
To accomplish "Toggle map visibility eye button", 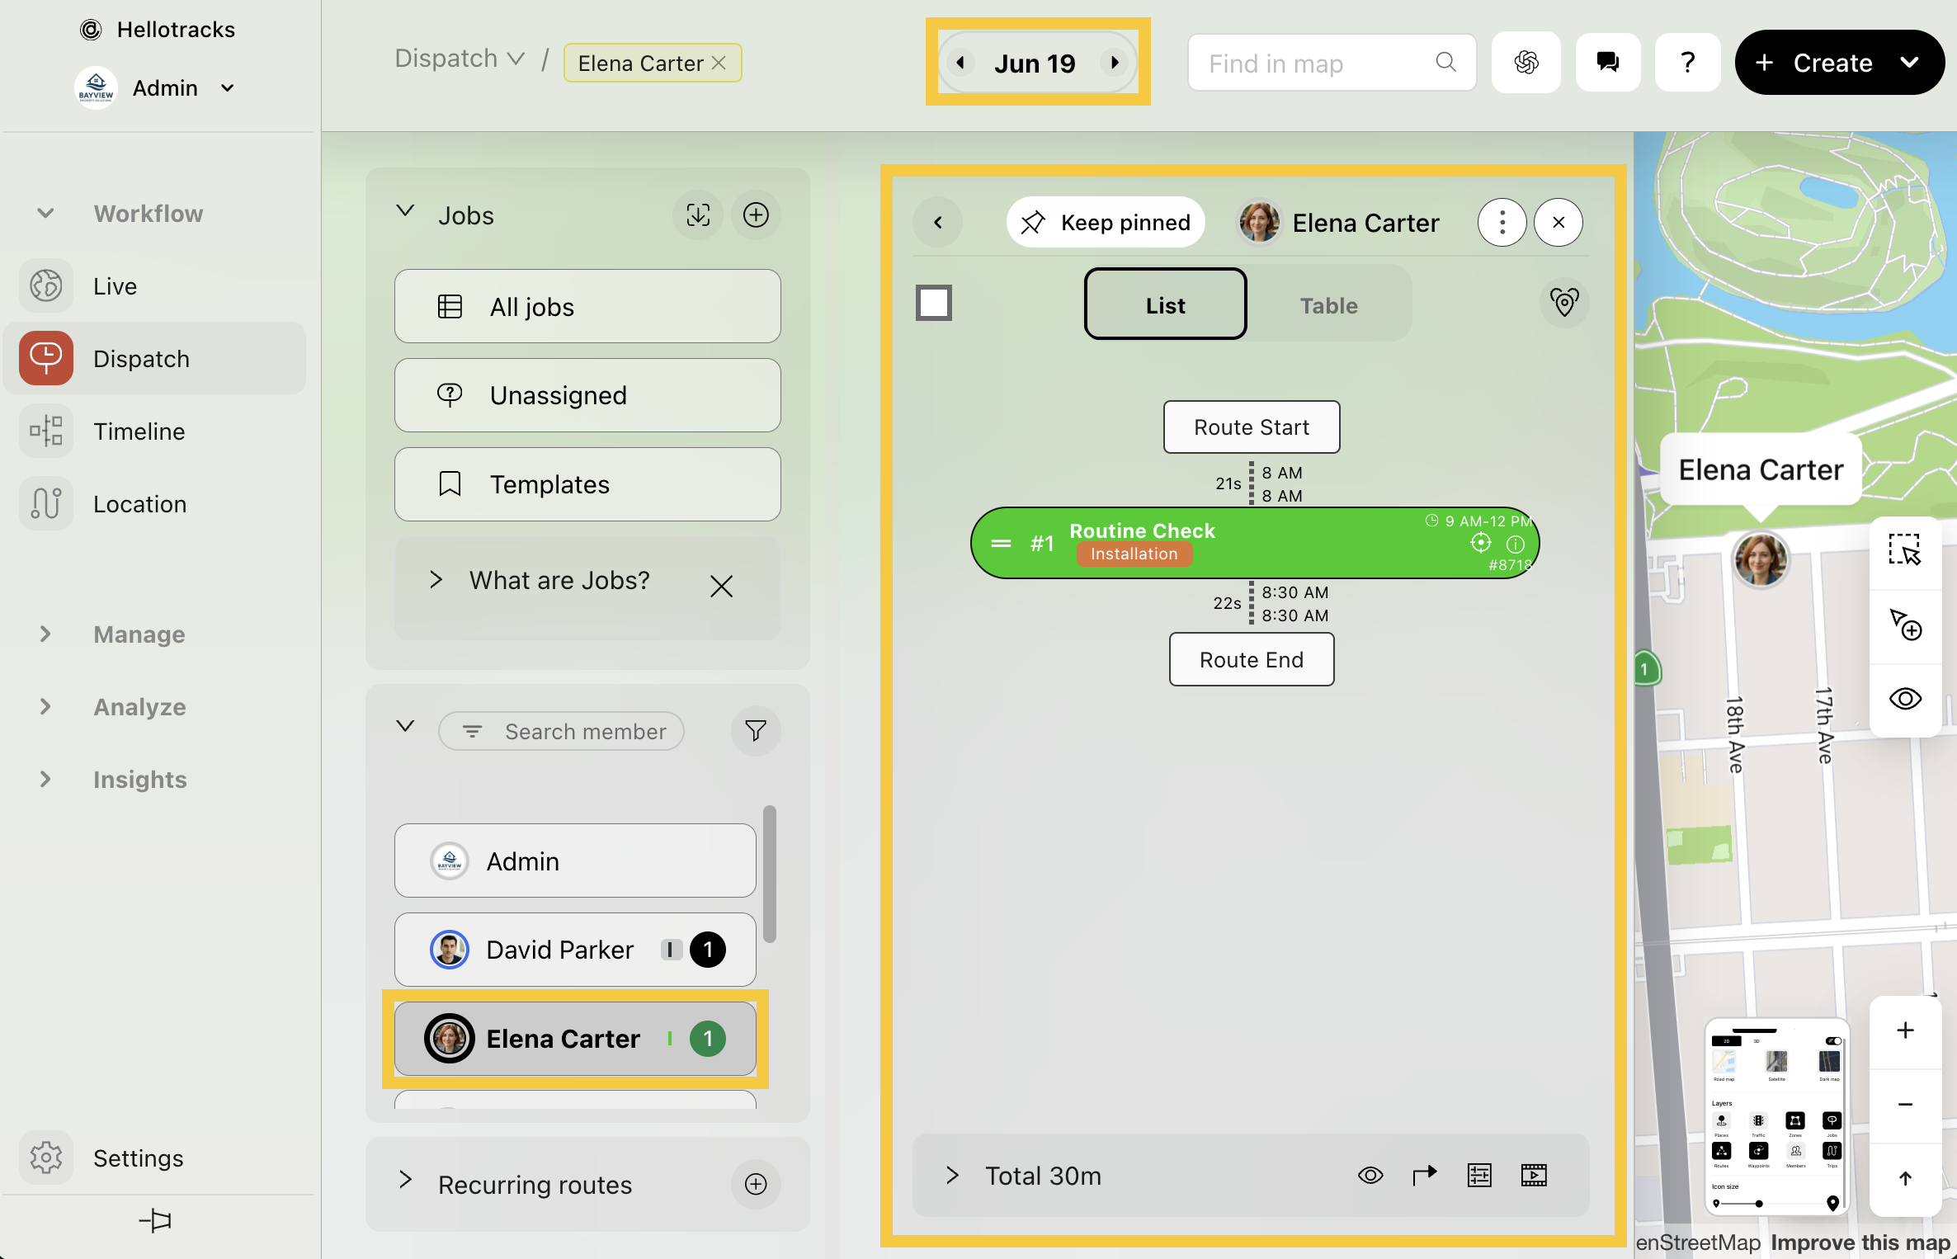I will click(x=1905, y=699).
